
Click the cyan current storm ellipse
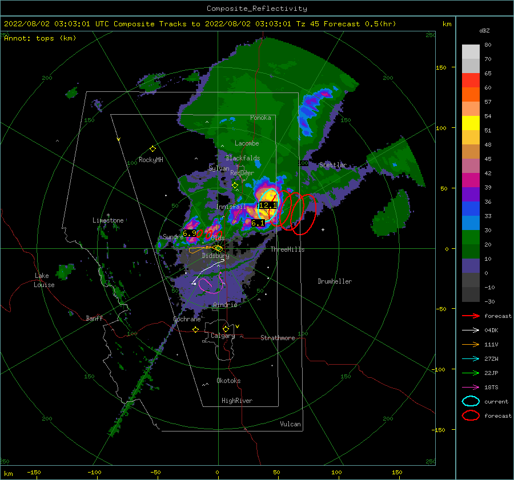click(268, 204)
